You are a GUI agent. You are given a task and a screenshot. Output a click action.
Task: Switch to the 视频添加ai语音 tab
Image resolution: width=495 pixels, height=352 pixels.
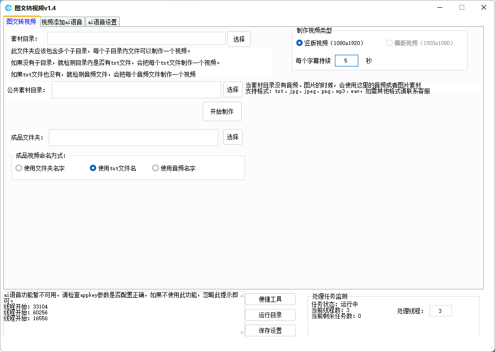(62, 22)
